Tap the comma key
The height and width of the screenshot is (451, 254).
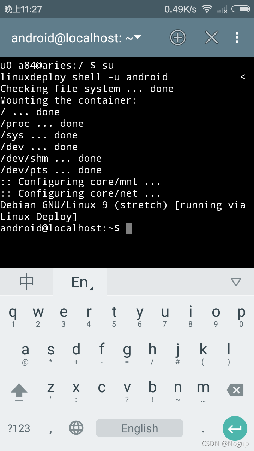[x=51, y=429]
